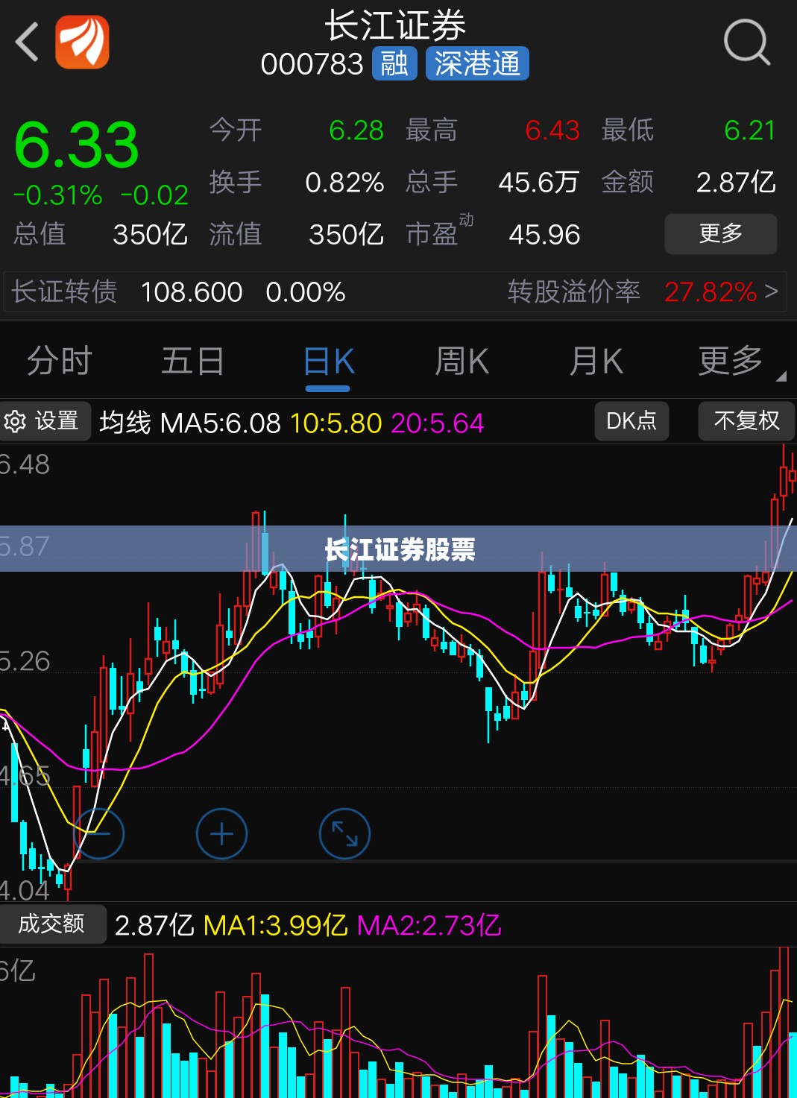
Task: Tap the 108.600 bond price
Action: pyautogui.click(x=192, y=291)
